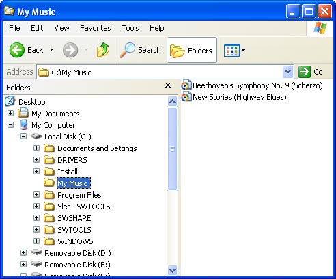Click the folder tree scroll down arrow
The height and width of the screenshot is (279, 336).
172,271
